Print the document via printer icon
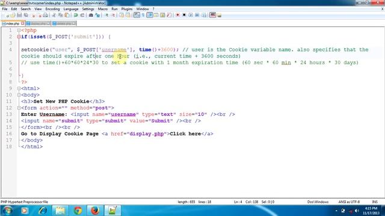 tap(46, 15)
